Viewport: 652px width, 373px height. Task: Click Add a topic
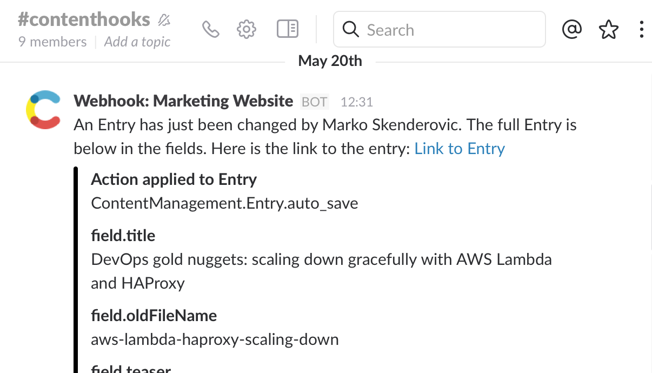click(137, 42)
